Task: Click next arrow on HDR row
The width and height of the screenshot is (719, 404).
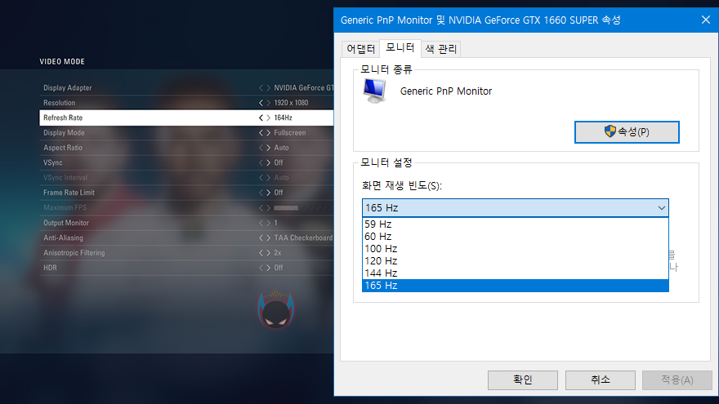Action: click(268, 268)
